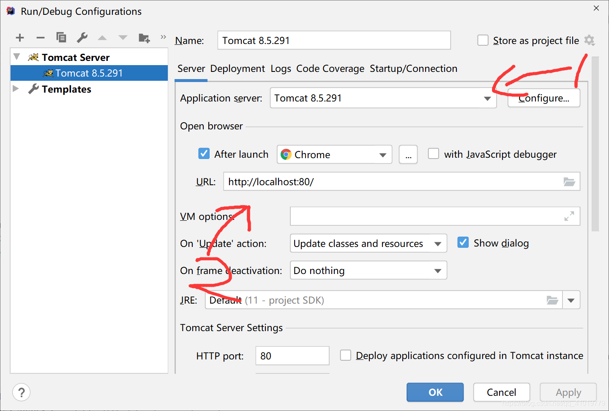Browse URL with folder icon
The height and width of the screenshot is (411, 609).
point(569,182)
